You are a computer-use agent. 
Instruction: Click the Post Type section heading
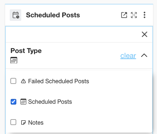[26, 51]
